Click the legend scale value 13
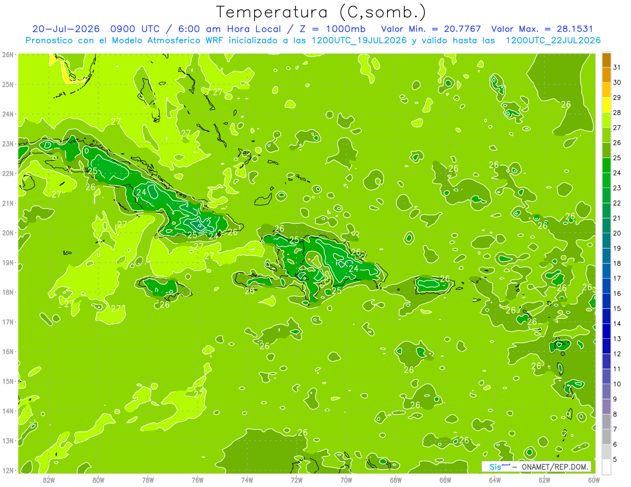The width and height of the screenshot is (631, 487). point(617,339)
